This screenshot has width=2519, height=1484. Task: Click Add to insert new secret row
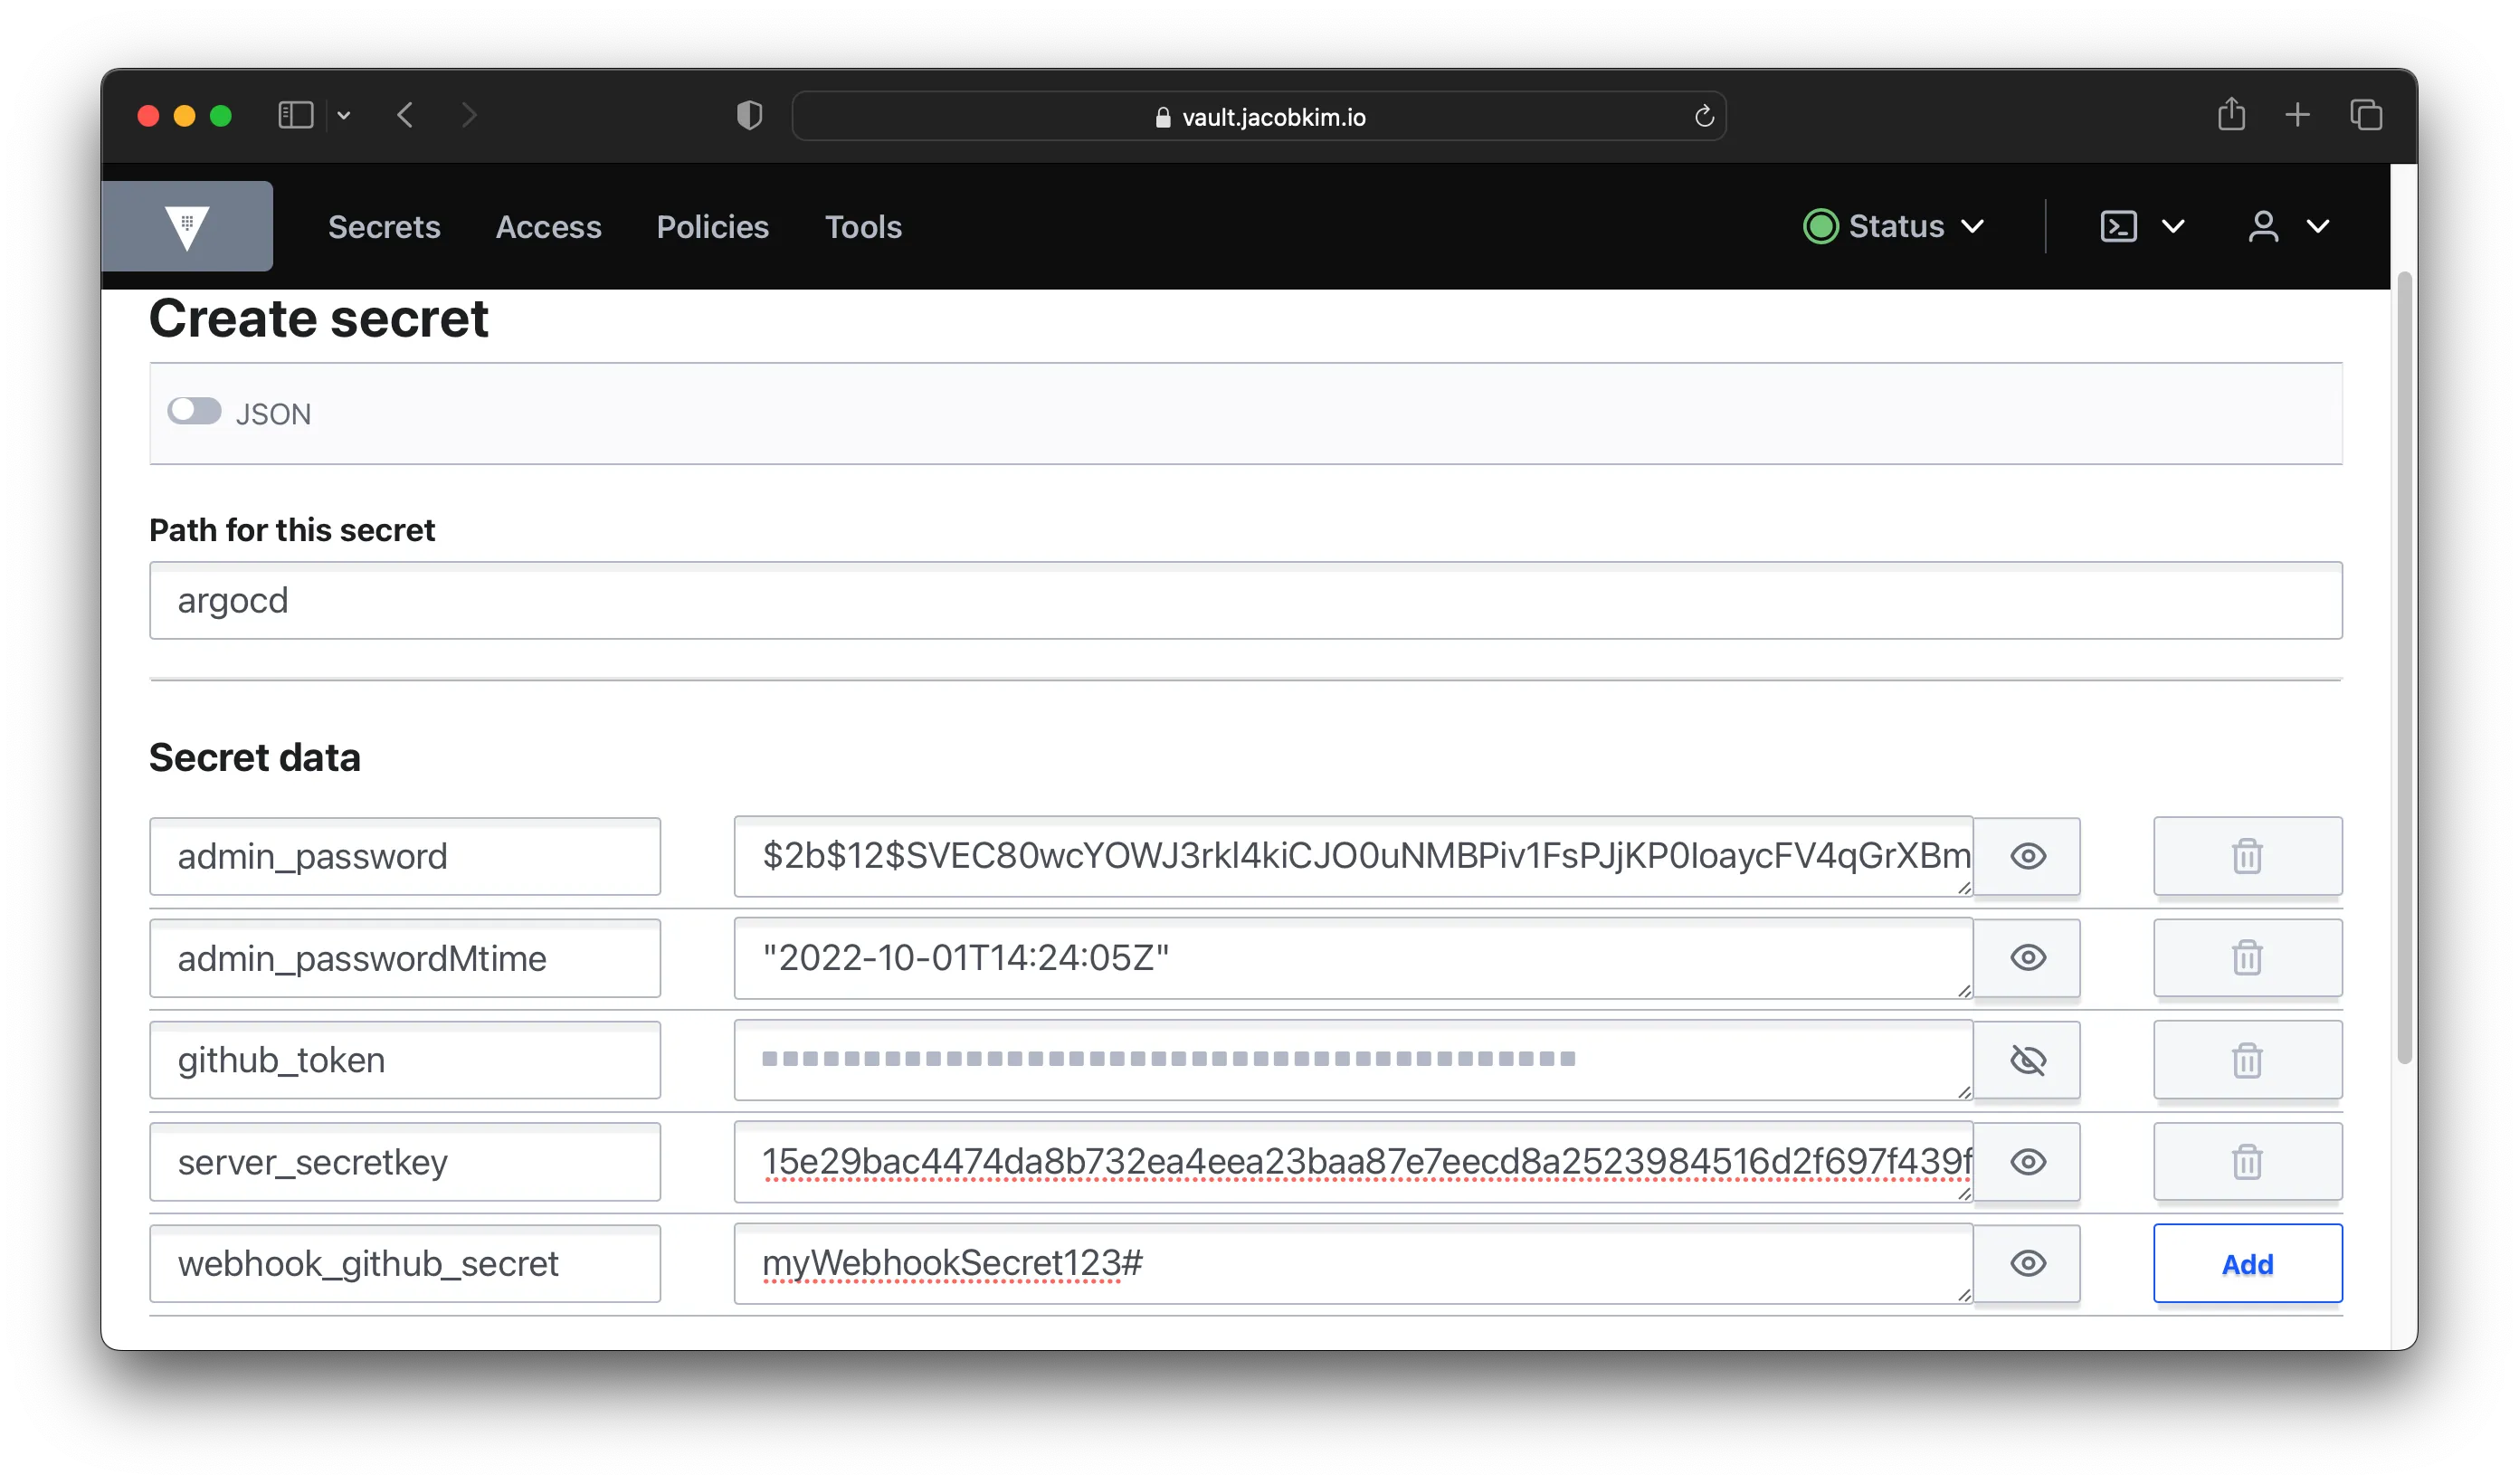pyautogui.click(x=2248, y=1263)
